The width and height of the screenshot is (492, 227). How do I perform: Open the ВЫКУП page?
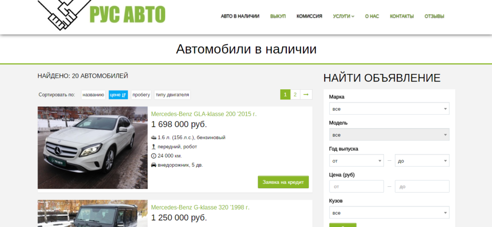[278, 16]
